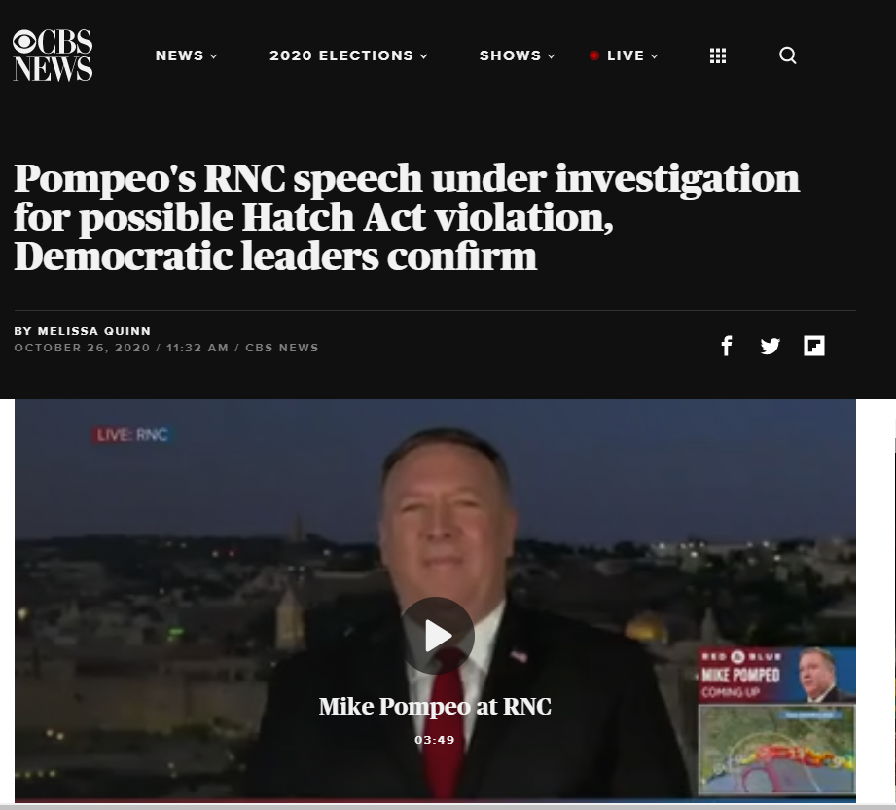Open the Shows menu item
The height and width of the screenshot is (810, 896).
(510, 55)
